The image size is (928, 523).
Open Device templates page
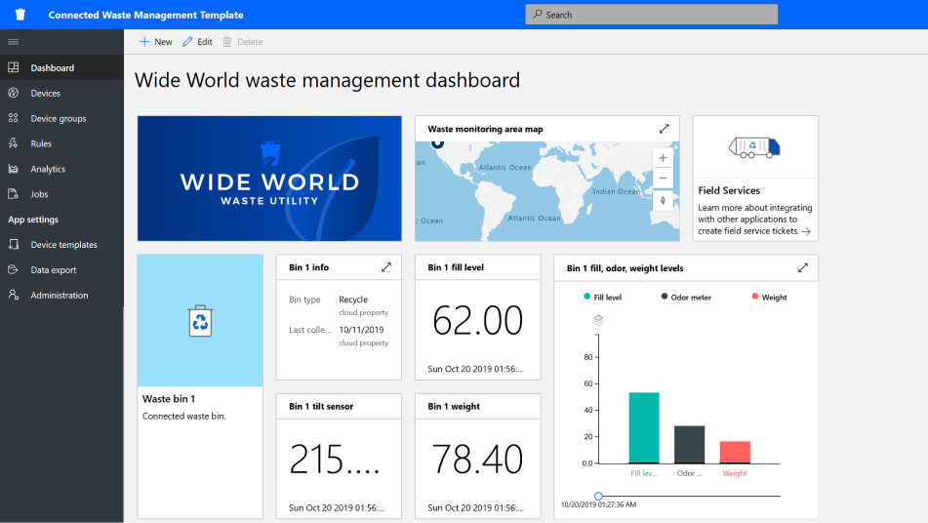click(x=63, y=245)
